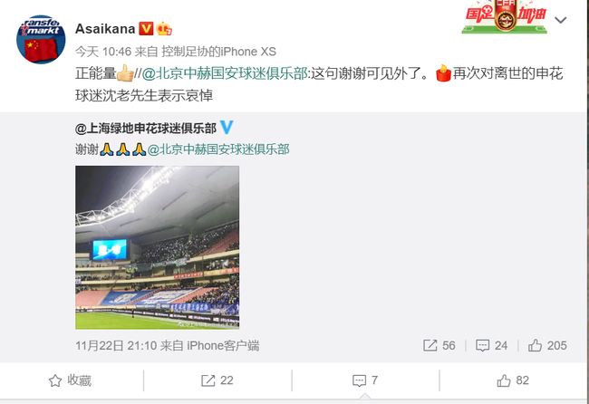Enlarge the stadium photo thumbnail
589x404 pixels.
(x=157, y=247)
